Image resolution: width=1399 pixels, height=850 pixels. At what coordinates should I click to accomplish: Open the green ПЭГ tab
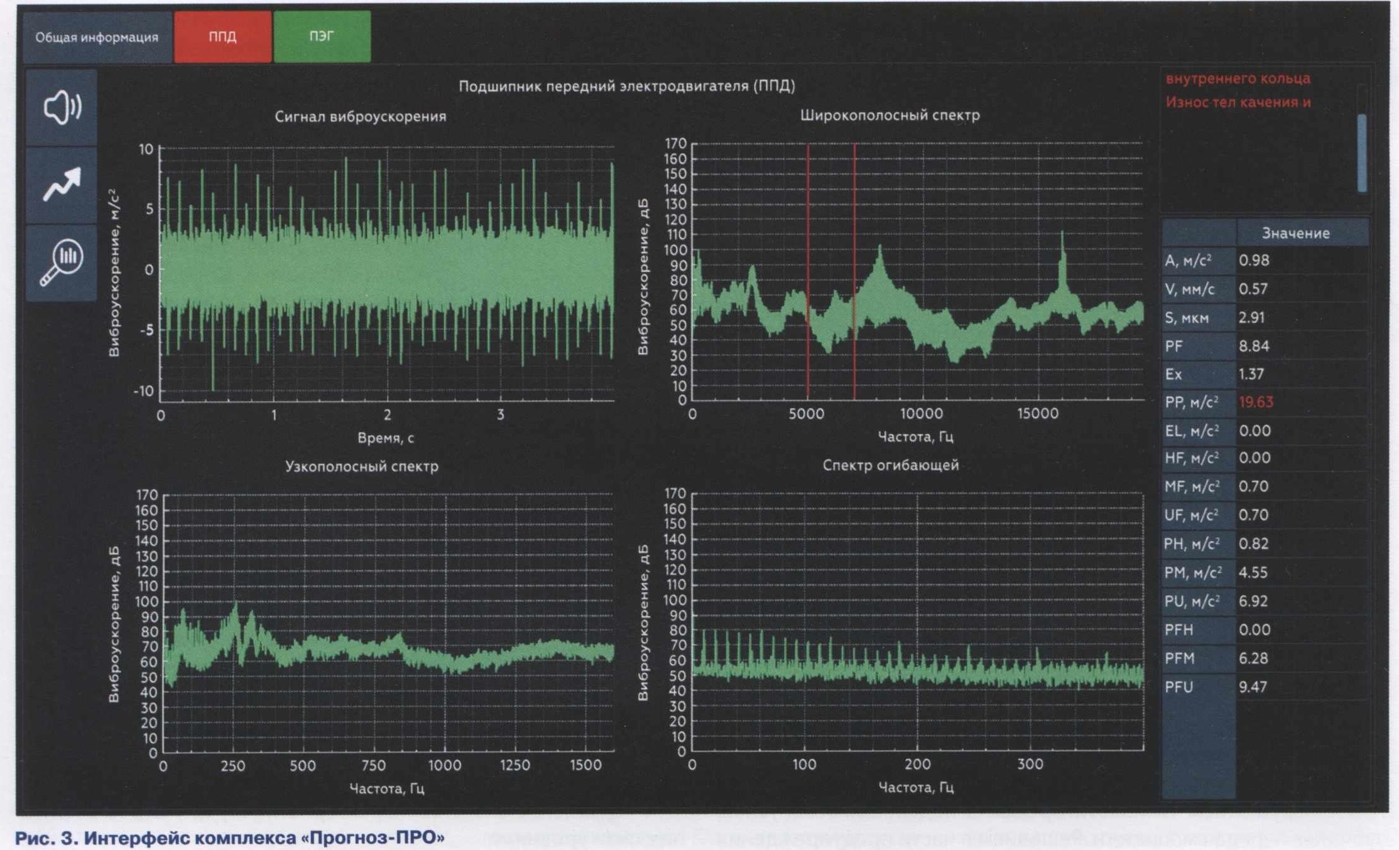coord(322,36)
